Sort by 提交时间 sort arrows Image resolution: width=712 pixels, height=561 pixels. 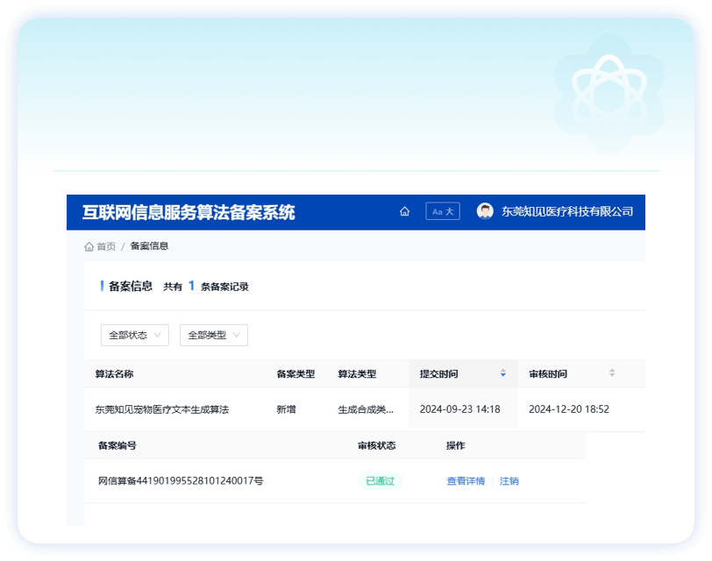click(503, 373)
